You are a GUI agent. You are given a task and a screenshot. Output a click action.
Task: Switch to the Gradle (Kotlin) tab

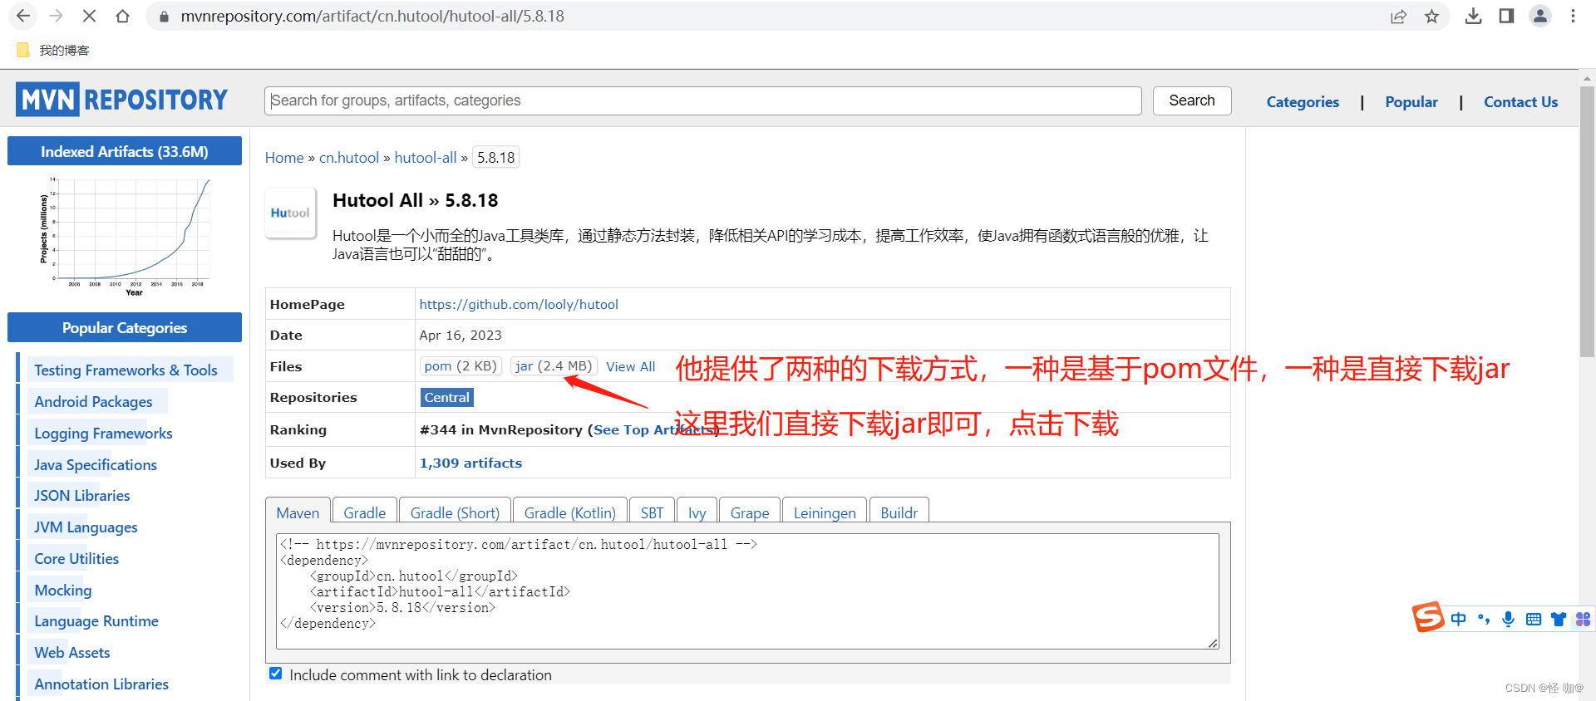coord(570,512)
